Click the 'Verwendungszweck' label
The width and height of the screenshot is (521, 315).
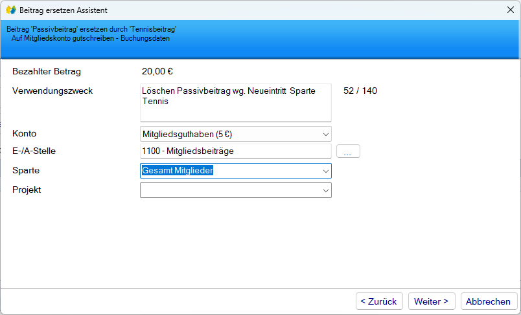(52, 91)
